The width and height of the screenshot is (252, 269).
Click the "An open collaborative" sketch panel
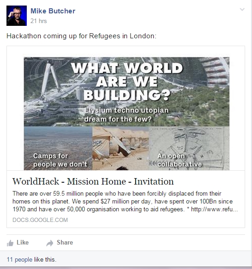click(x=189, y=149)
